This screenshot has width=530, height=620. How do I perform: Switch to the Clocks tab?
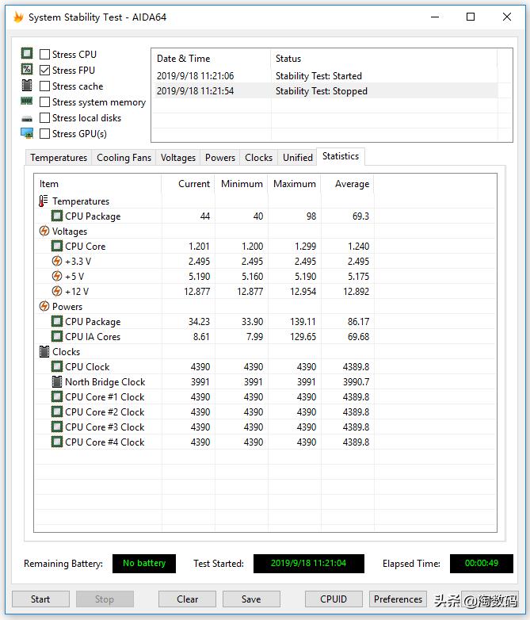coord(258,157)
